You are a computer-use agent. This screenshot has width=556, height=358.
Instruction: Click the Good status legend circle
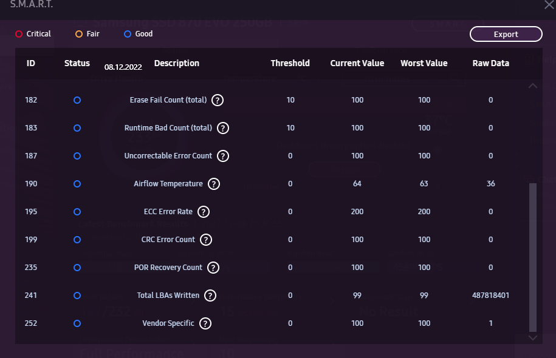pos(128,34)
